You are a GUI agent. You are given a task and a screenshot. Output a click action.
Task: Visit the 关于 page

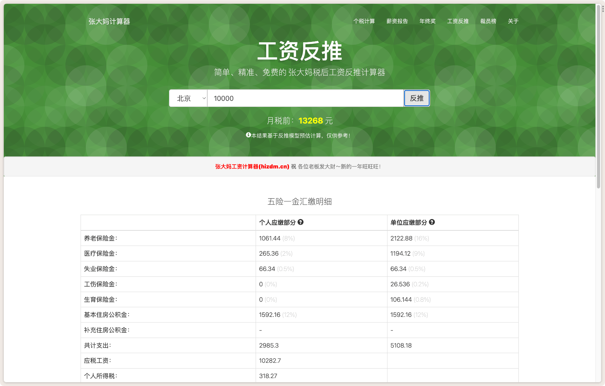point(512,22)
